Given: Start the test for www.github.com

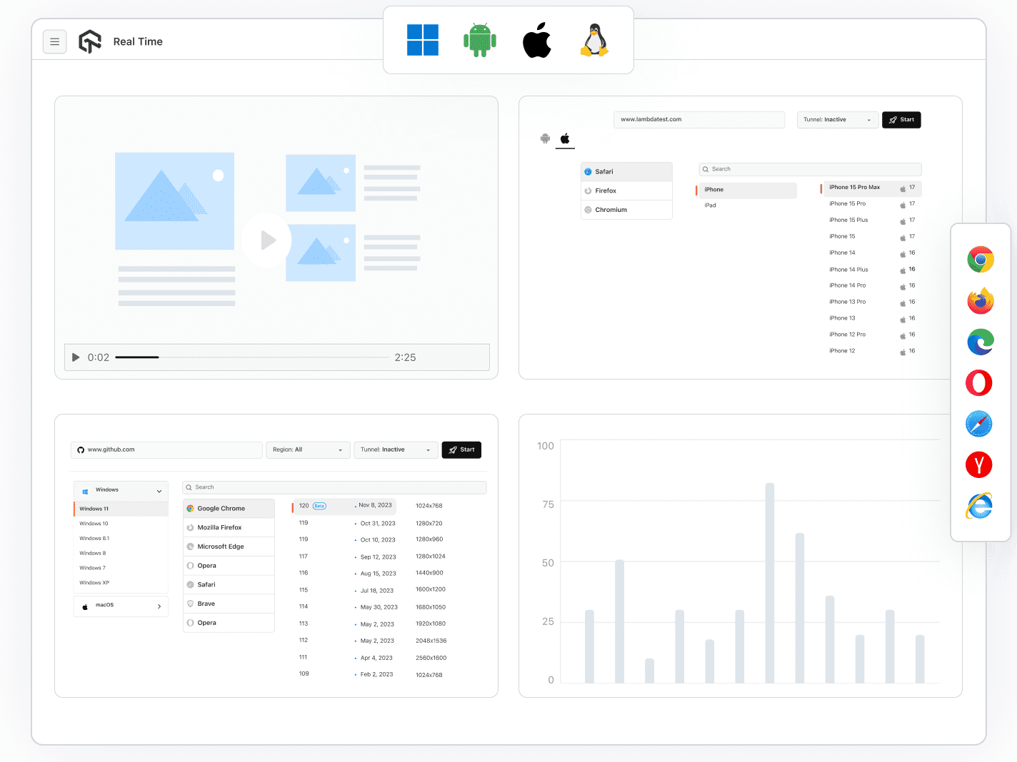Looking at the screenshot, I should point(461,450).
